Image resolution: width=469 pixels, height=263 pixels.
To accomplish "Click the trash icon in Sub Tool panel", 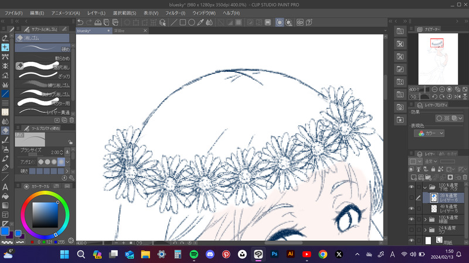I will click(x=72, y=120).
